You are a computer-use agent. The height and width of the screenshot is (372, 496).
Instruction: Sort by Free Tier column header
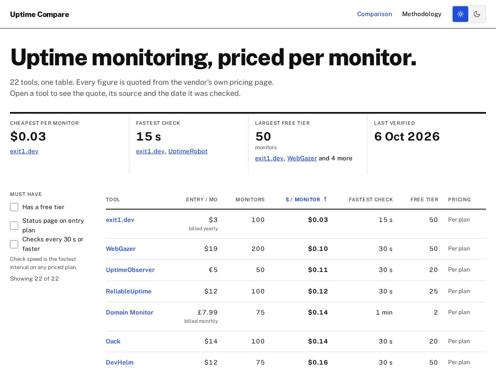coord(424,200)
